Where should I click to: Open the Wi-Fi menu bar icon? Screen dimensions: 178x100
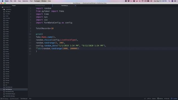pyautogui.click(x=142, y=1)
